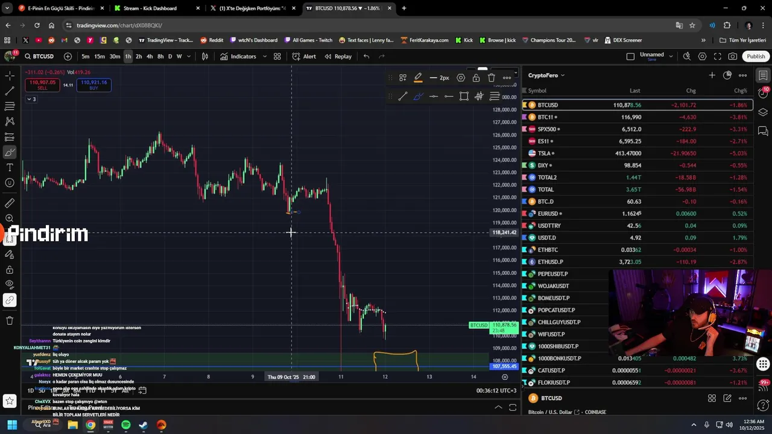
Task: Open watchlist more options menu
Action: click(x=743, y=75)
